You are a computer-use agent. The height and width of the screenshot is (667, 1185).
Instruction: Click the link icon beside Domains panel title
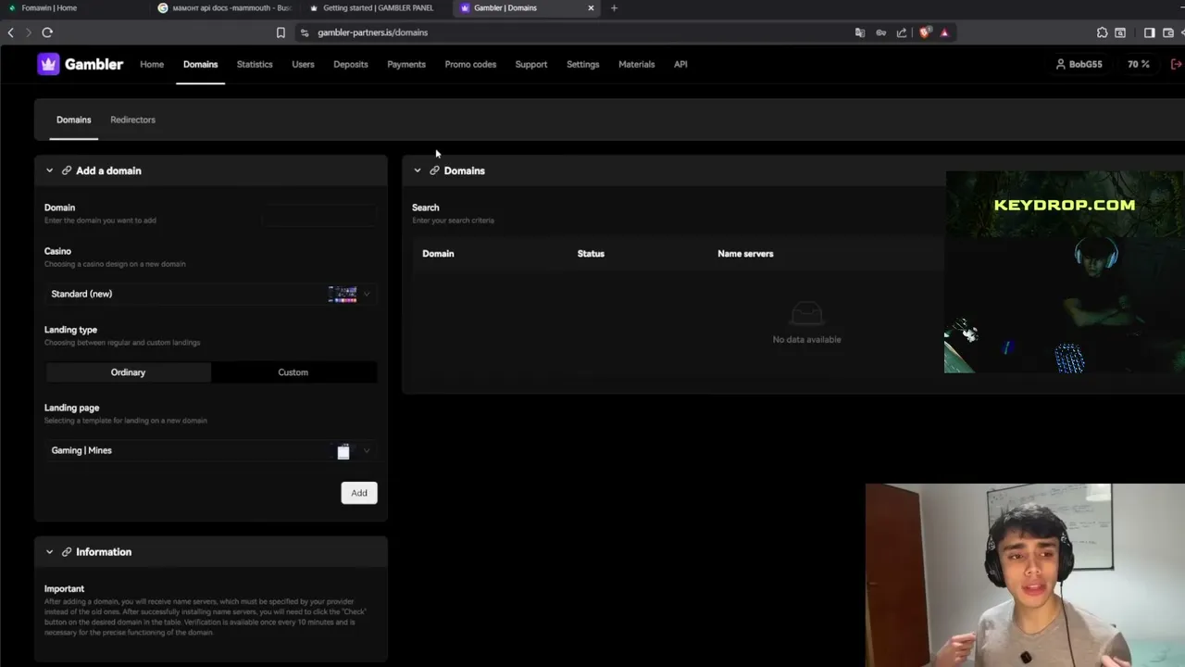pos(434,170)
